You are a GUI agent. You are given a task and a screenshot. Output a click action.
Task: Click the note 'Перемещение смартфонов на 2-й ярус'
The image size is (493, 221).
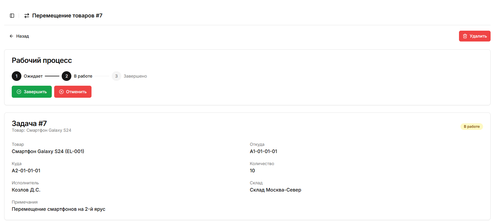tap(58, 209)
